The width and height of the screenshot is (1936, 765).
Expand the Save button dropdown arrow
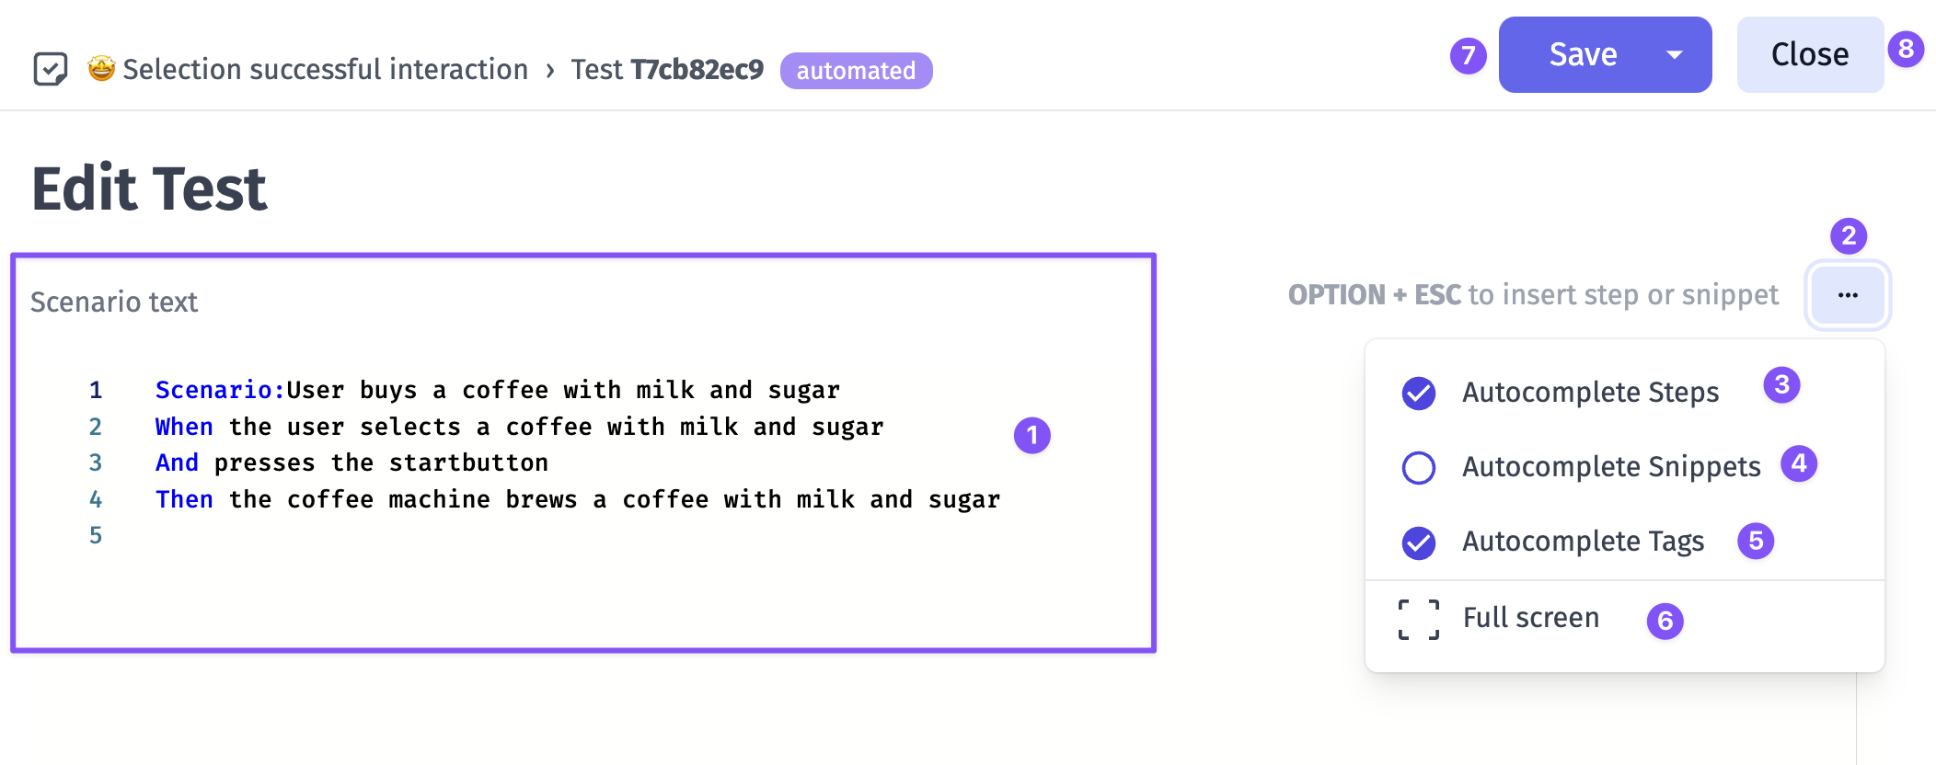1675,55
